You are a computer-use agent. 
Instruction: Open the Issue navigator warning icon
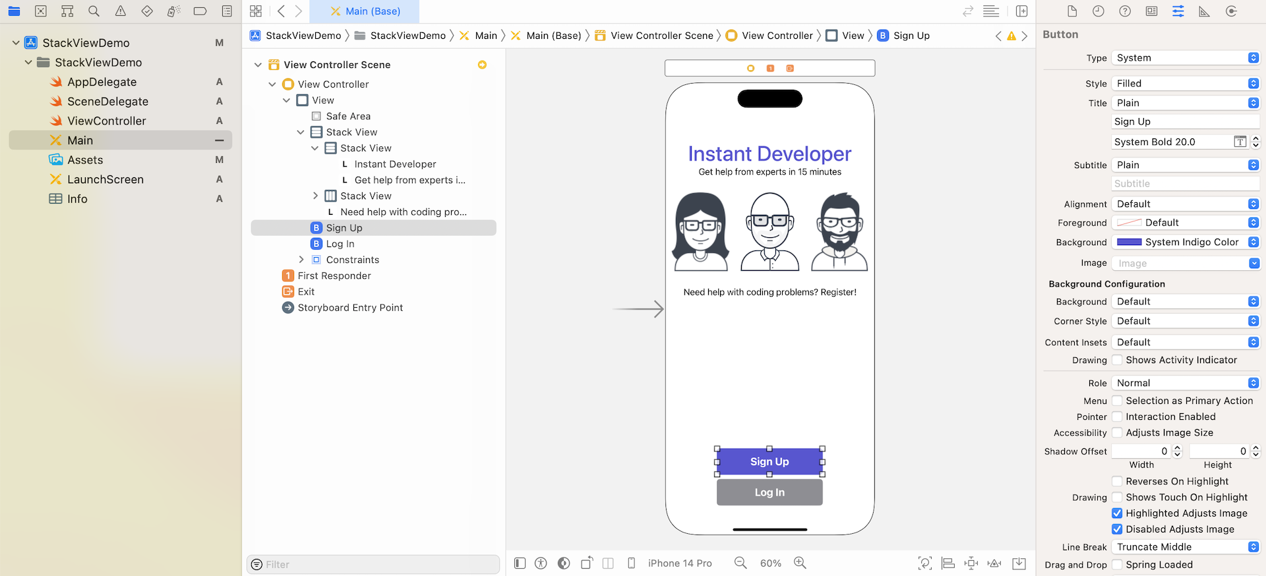121,11
